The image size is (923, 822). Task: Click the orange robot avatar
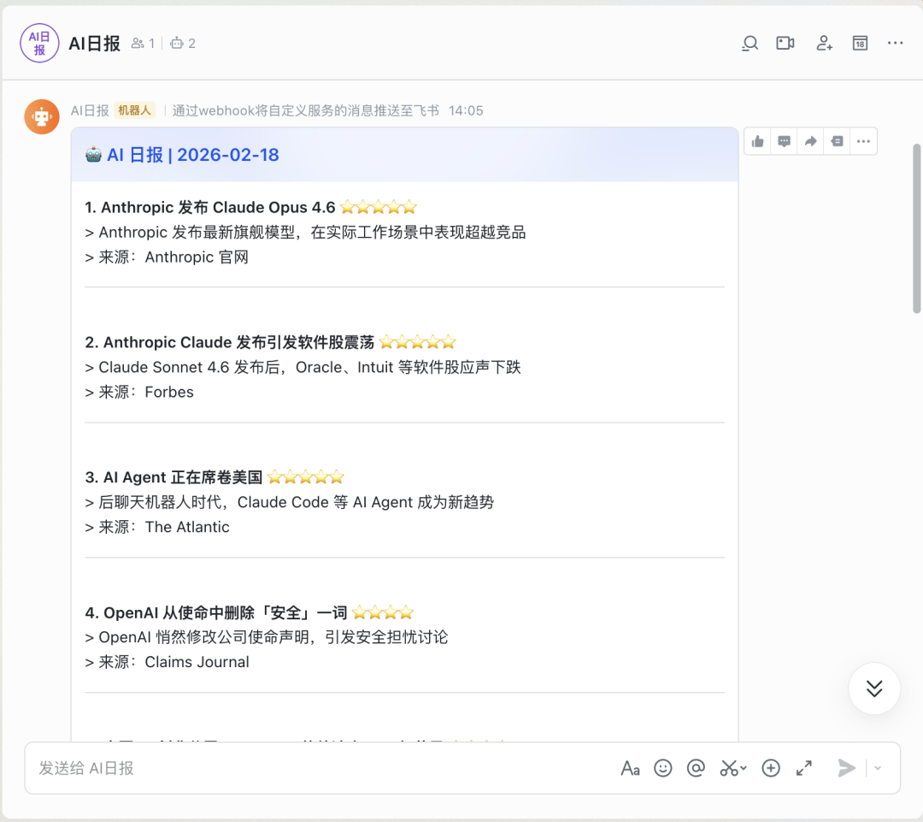point(42,116)
